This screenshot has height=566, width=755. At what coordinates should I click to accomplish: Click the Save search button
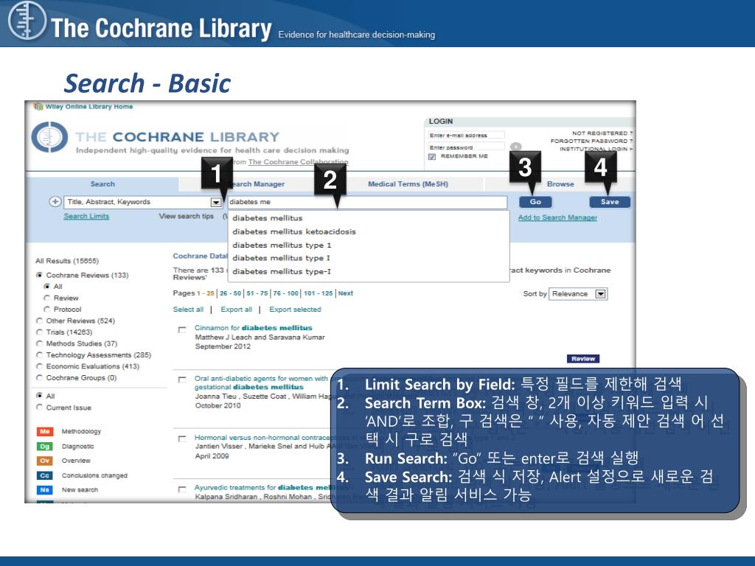pyautogui.click(x=610, y=202)
